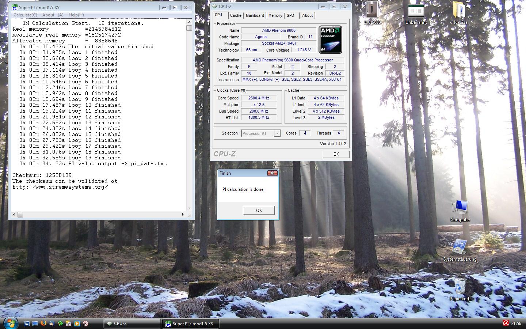The height and width of the screenshot is (329, 526).
Task: Click the Multiplier x 12.5 value
Action: (x=259, y=105)
